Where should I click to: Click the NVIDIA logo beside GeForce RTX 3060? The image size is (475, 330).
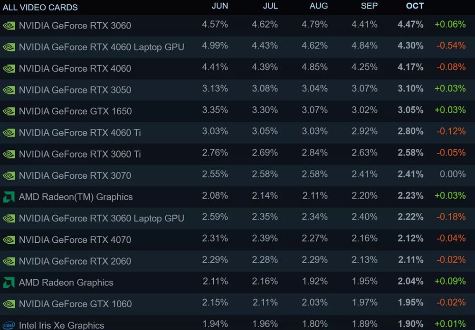(9, 26)
